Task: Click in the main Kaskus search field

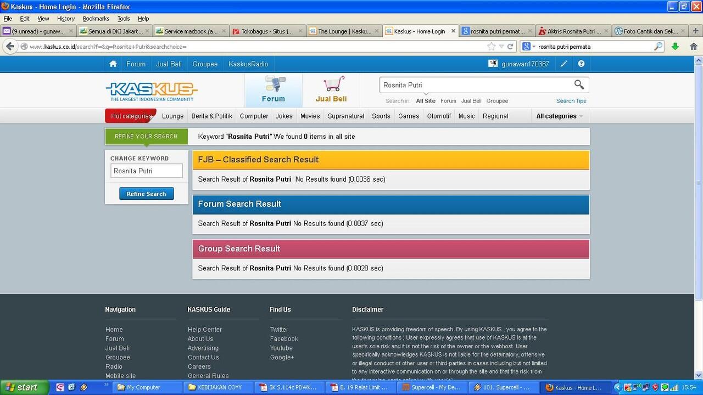Action: click(476, 85)
